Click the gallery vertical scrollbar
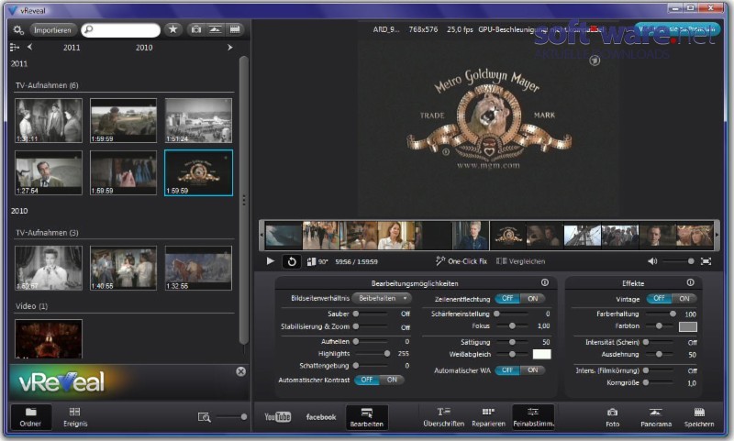Screen dimensions: 734x441 click(243, 200)
